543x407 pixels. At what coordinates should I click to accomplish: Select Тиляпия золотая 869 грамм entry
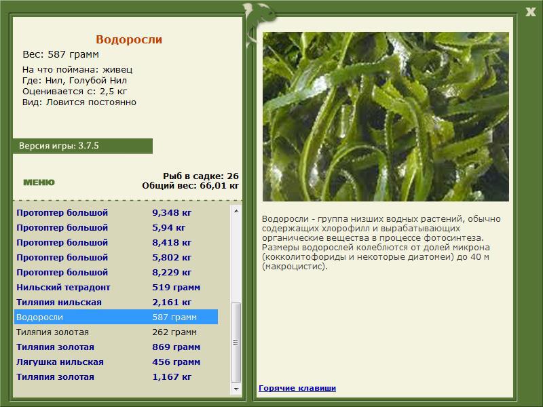[x=116, y=347]
